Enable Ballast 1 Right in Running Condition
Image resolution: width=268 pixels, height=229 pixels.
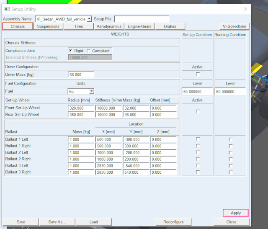[231, 146]
